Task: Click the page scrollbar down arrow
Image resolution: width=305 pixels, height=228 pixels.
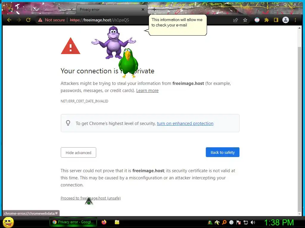Action: pyautogui.click(x=300, y=214)
